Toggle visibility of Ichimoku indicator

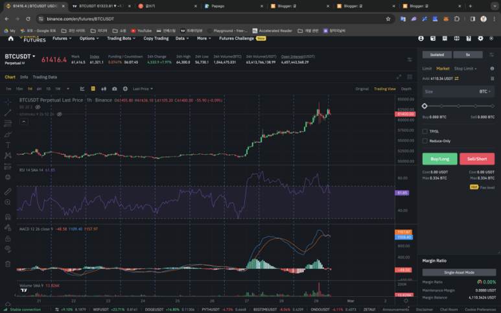pyautogui.click(x=59, y=114)
